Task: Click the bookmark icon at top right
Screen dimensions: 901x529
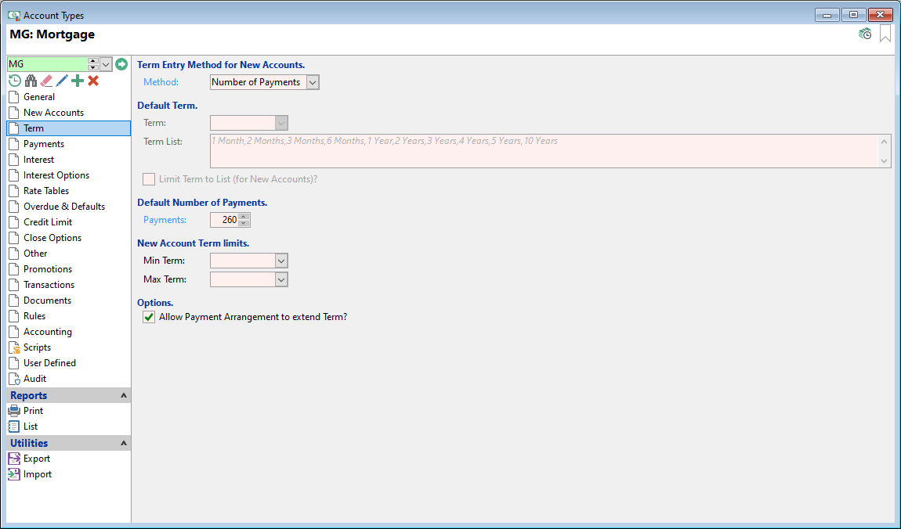Action: click(x=885, y=34)
